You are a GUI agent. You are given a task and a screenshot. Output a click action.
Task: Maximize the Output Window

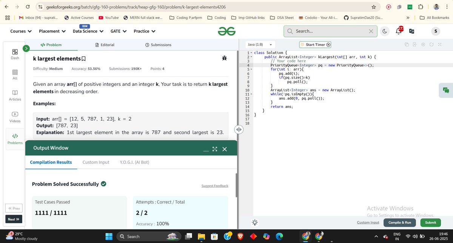click(x=215, y=149)
